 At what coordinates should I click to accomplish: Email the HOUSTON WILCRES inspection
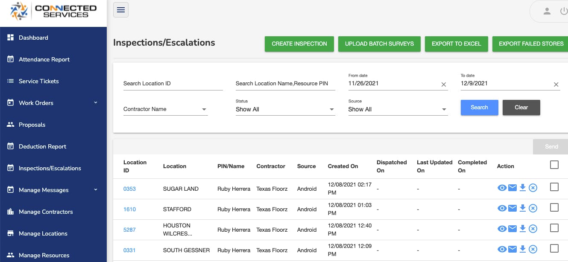coord(512,229)
